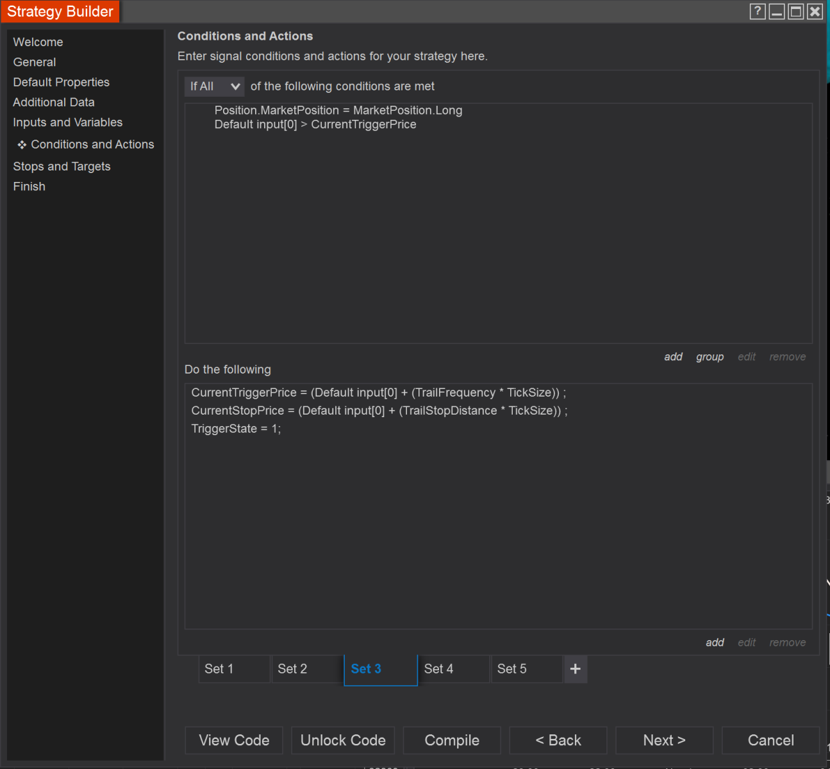Switch to the Set 2 tab
Image resolution: width=830 pixels, height=769 pixels.
[x=307, y=669]
